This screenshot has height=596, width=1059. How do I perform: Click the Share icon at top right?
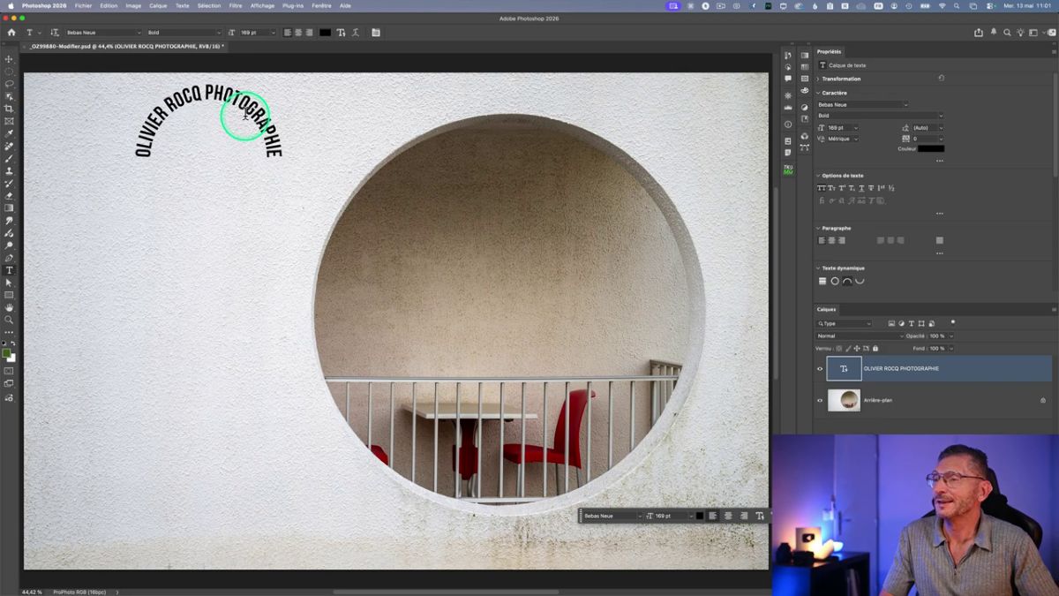(978, 33)
